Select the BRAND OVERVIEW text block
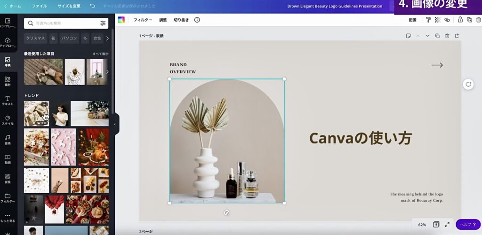 click(183, 68)
